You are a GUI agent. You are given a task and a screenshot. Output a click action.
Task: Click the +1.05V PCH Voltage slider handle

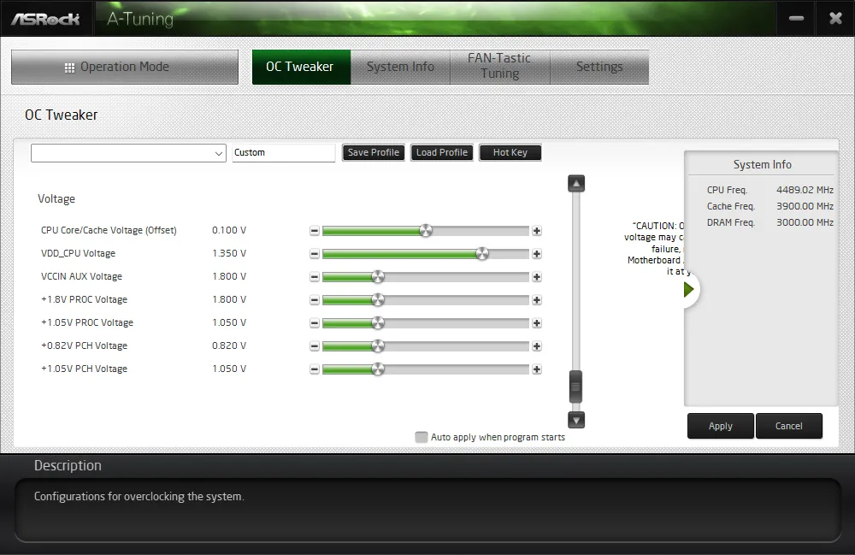click(378, 369)
